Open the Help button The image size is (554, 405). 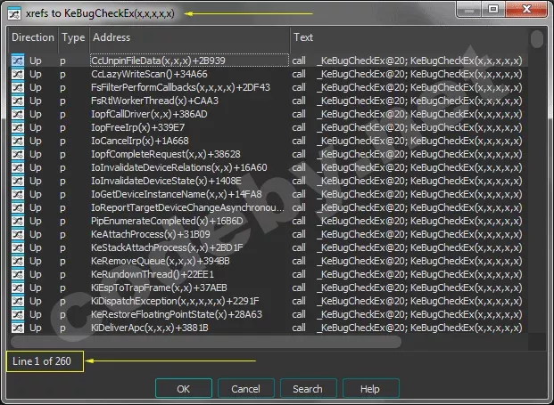pos(370,388)
